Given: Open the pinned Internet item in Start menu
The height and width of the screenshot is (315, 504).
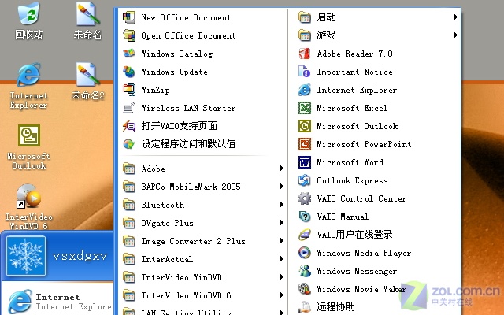Looking at the screenshot, I should coord(57,302).
